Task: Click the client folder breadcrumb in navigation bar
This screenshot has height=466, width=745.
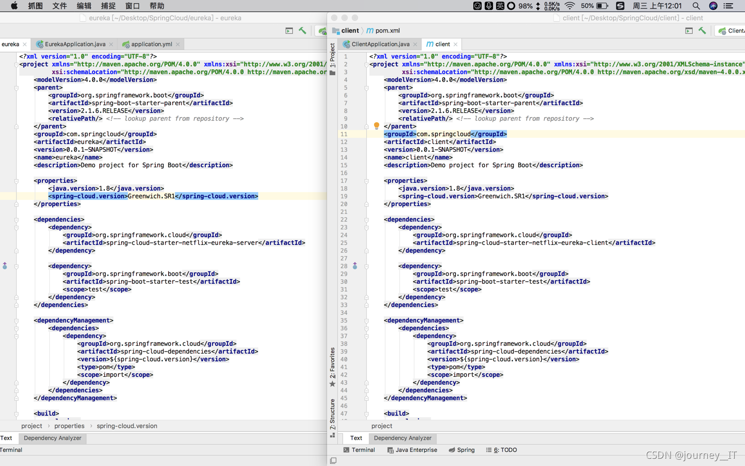Action: pos(346,31)
